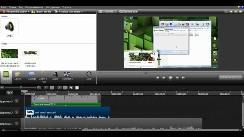Click the preview timecode display

click(x=230, y=77)
